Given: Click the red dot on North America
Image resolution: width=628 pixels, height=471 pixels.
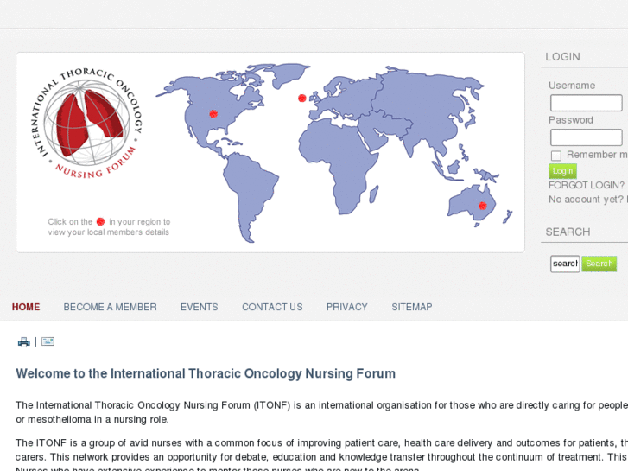Looking at the screenshot, I should [213, 114].
